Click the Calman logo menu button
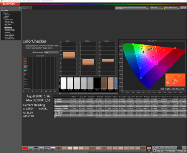This screenshot has height=153, width=187. point(10,4)
